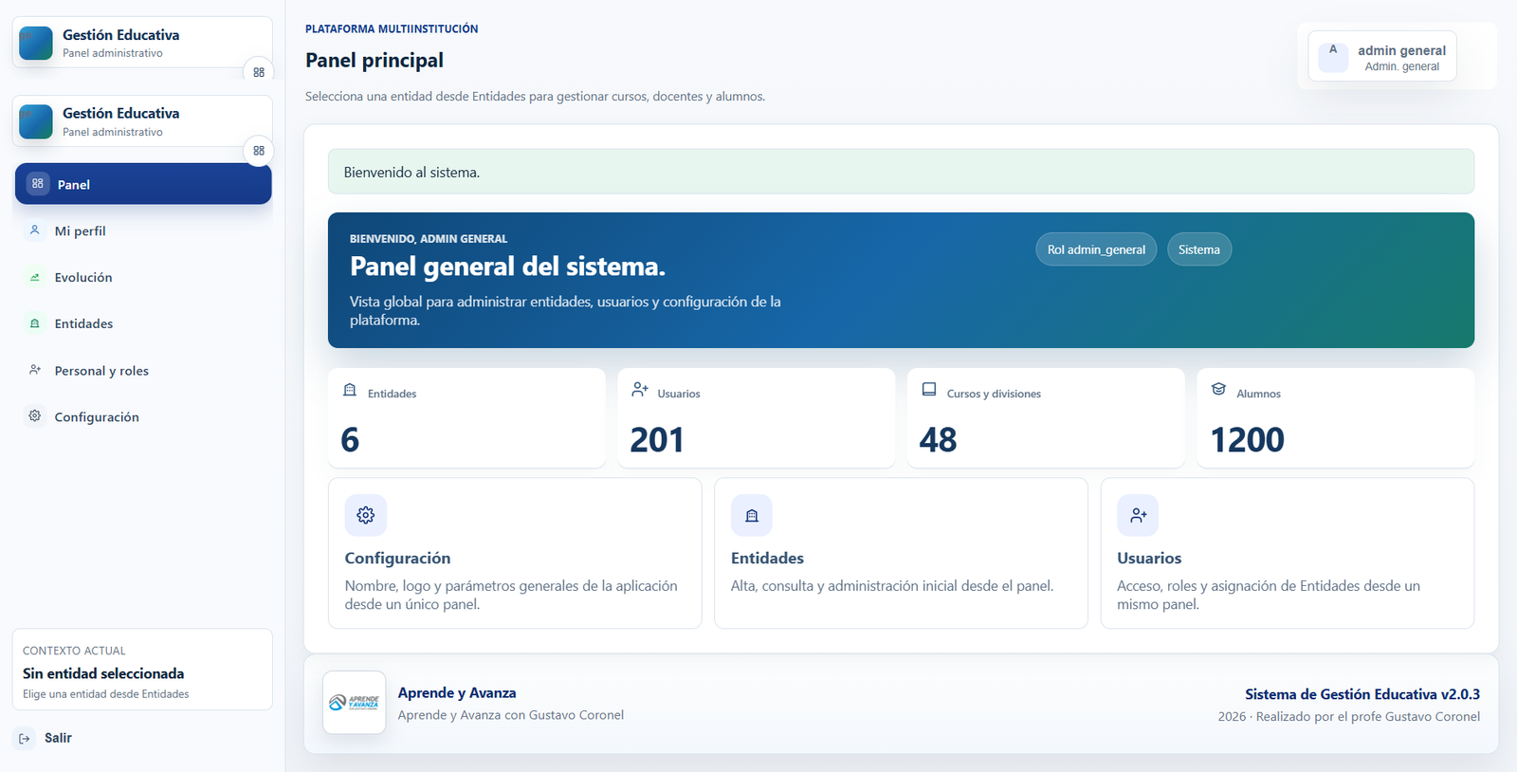1517x772 pixels.
Task: Click the grid toggle beside the upper Gestión Educativa header
Action: (259, 72)
